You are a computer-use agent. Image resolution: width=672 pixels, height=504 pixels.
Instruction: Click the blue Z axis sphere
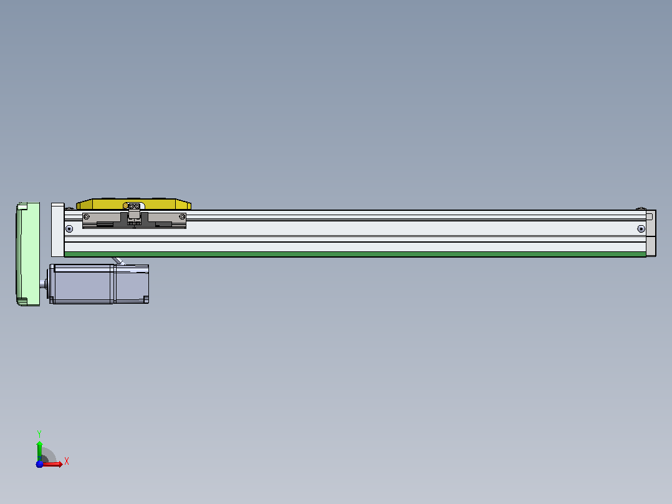point(39,464)
